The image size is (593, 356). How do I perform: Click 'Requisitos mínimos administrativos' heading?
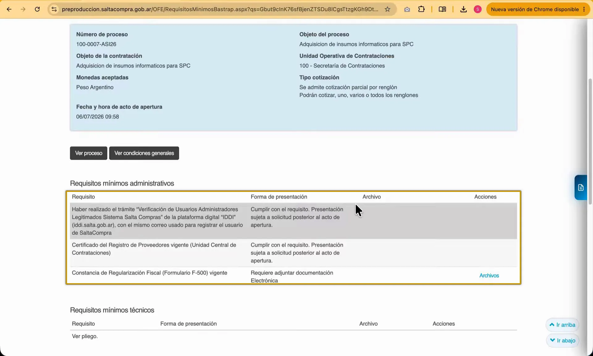point(122,183)
